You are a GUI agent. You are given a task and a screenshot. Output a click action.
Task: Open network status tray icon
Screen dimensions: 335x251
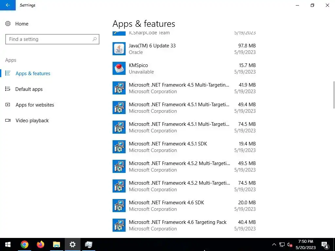[x=282, y=244]
